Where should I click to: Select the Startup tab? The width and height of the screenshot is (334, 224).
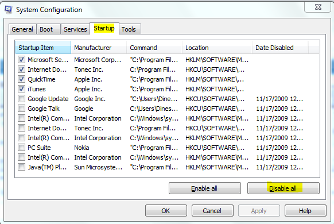[104, 28]
